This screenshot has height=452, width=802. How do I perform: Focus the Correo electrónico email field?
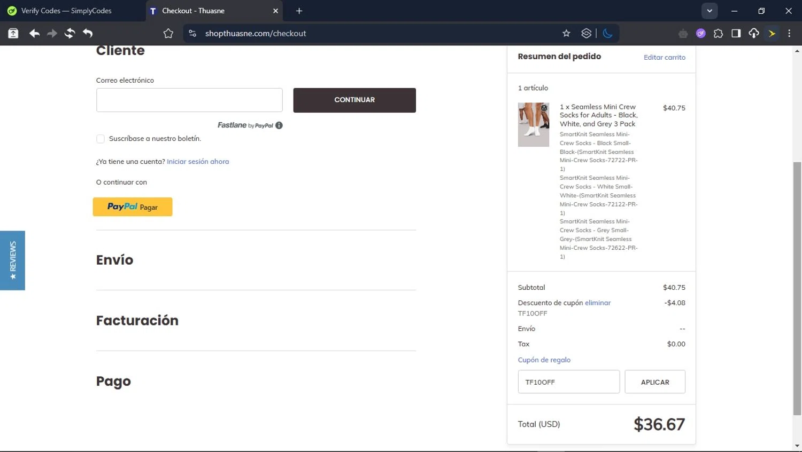189,100
